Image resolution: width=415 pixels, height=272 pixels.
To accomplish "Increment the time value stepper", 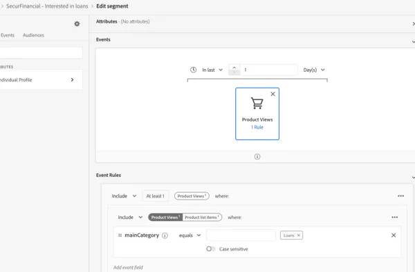I will 234,68.
